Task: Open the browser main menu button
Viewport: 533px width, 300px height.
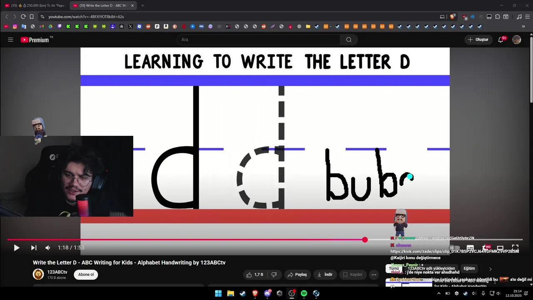Action: 527,17
